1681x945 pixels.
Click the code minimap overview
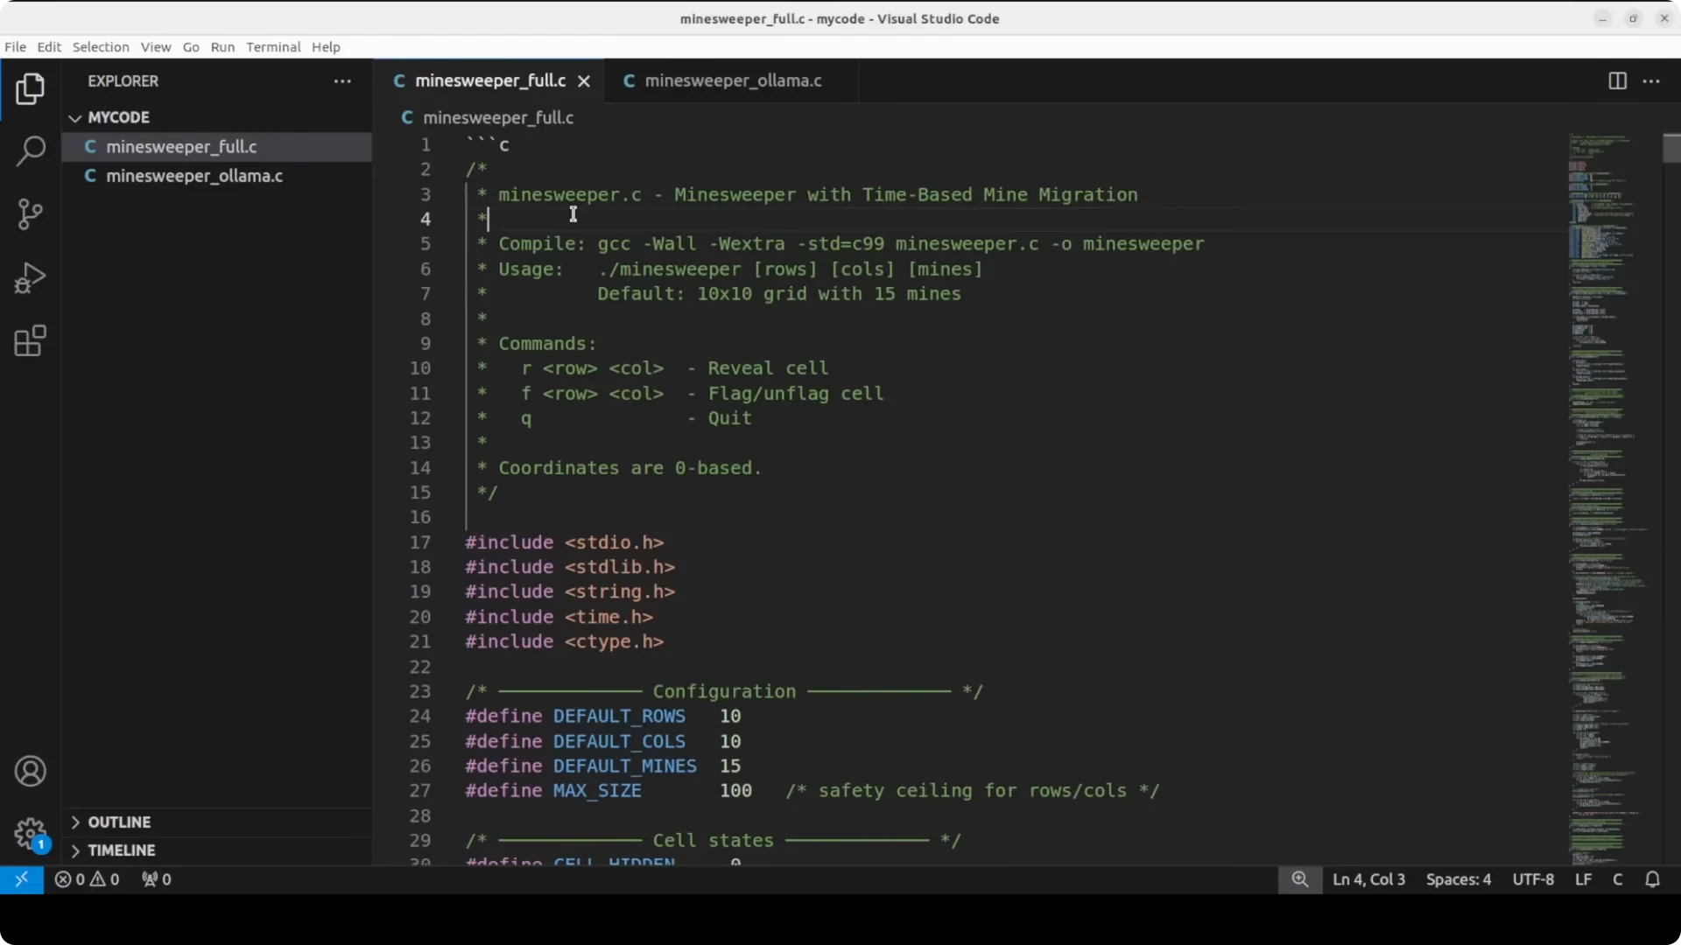point(1609,499)
